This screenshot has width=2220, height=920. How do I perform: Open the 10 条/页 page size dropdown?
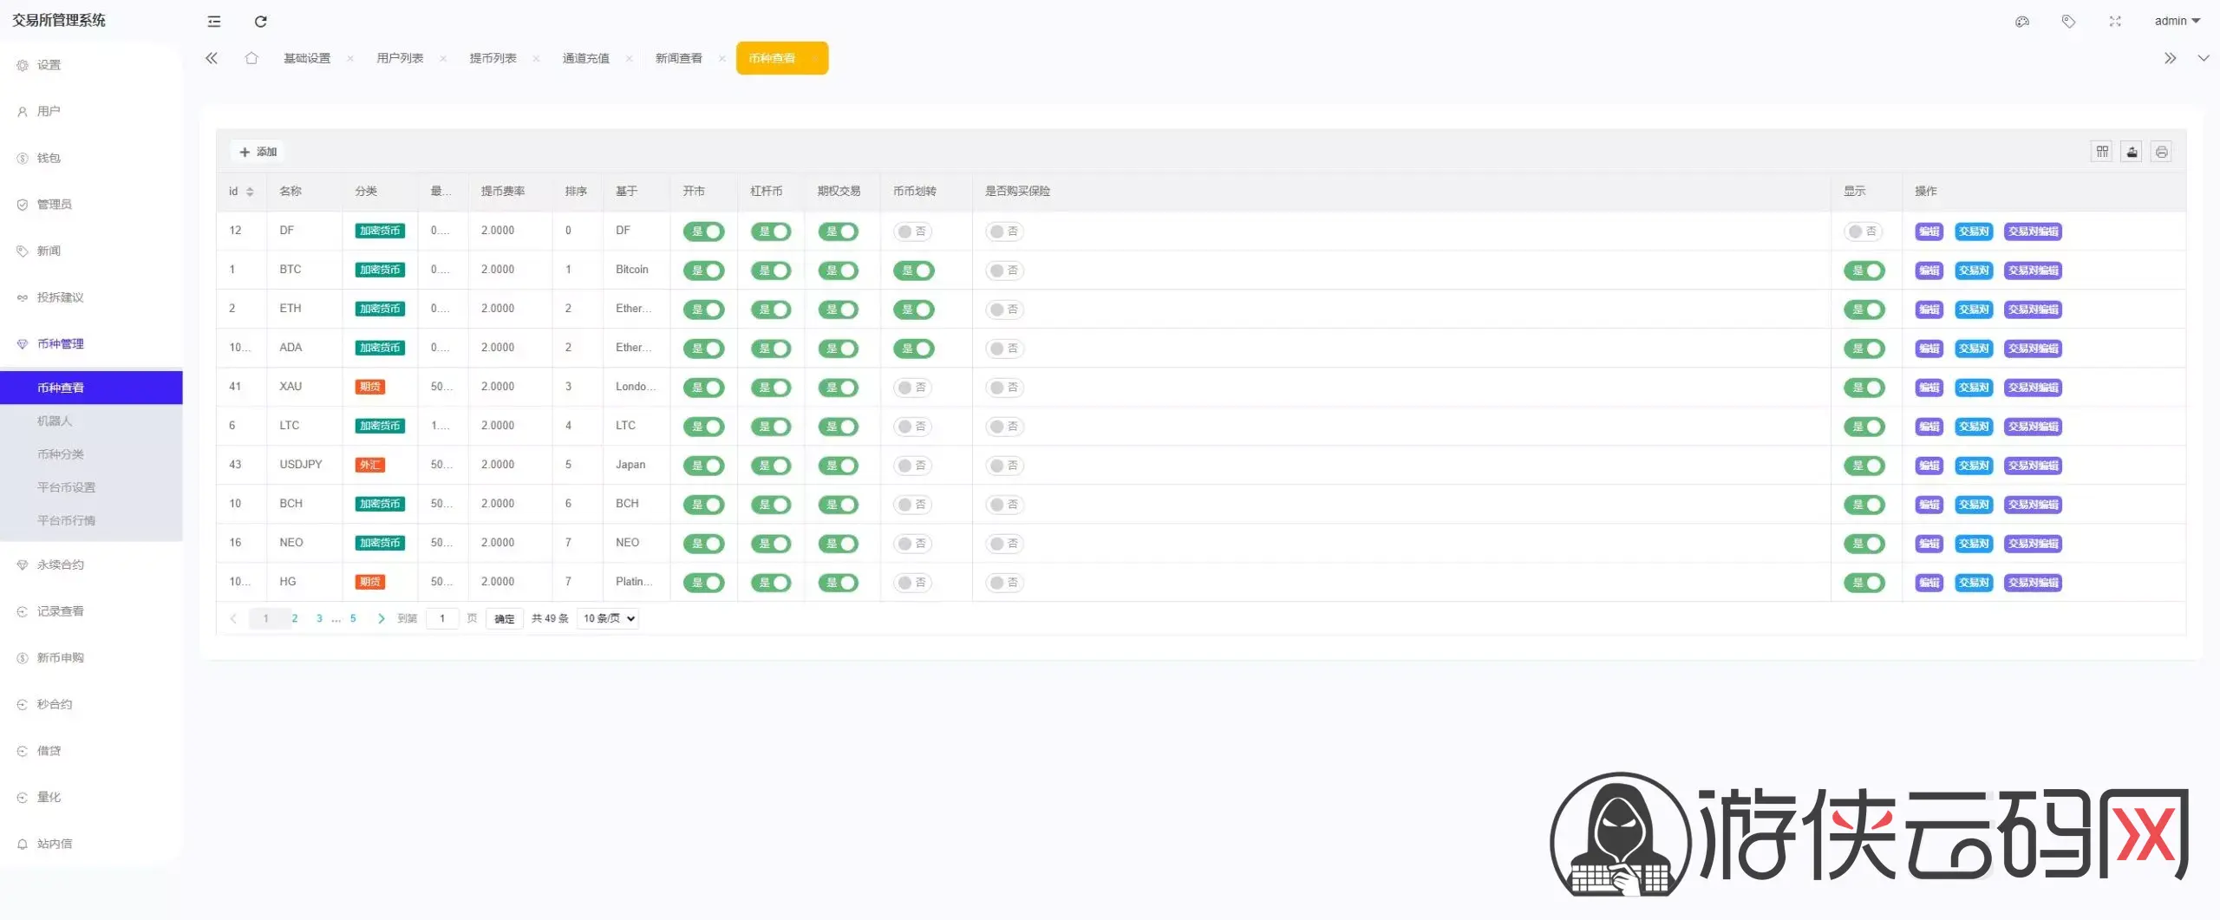coord(609,618)
